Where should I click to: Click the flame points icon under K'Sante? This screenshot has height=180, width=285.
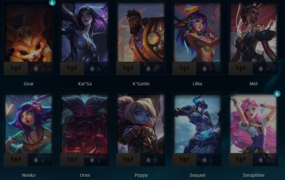click(x=149, y=68)
